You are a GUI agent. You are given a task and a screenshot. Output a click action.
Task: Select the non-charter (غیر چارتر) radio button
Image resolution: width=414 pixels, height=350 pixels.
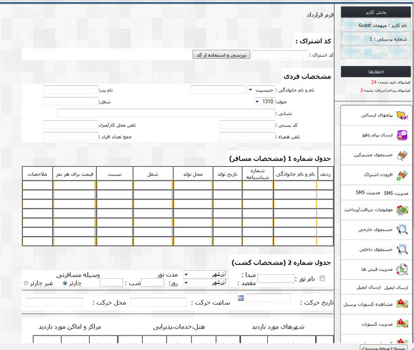[26, 283]
